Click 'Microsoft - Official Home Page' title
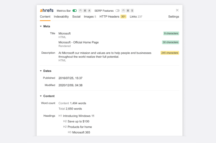 coord(79,42)
